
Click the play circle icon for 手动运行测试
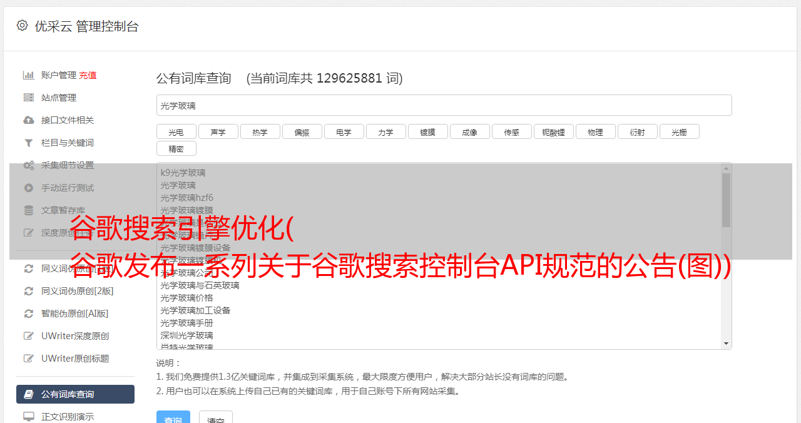[x=29, y=188]
